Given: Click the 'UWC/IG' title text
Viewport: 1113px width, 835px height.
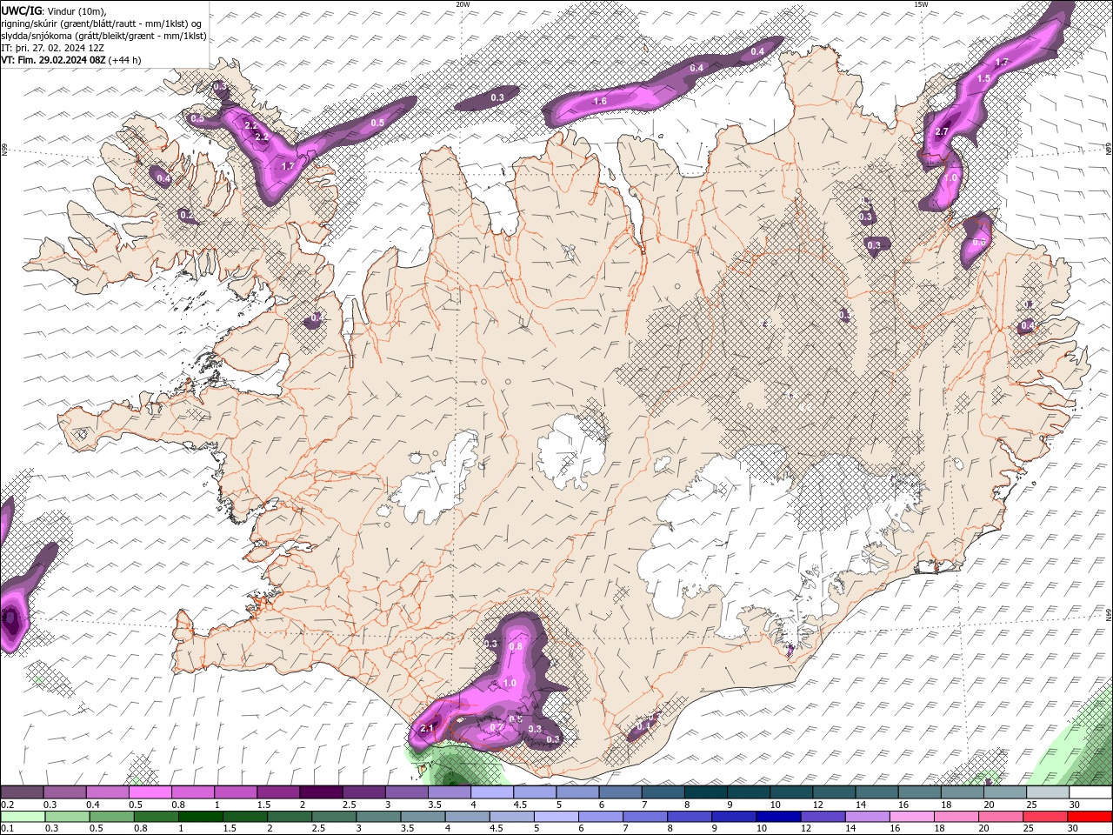Looking at the screenshot, I should click(x=22, y=10).
